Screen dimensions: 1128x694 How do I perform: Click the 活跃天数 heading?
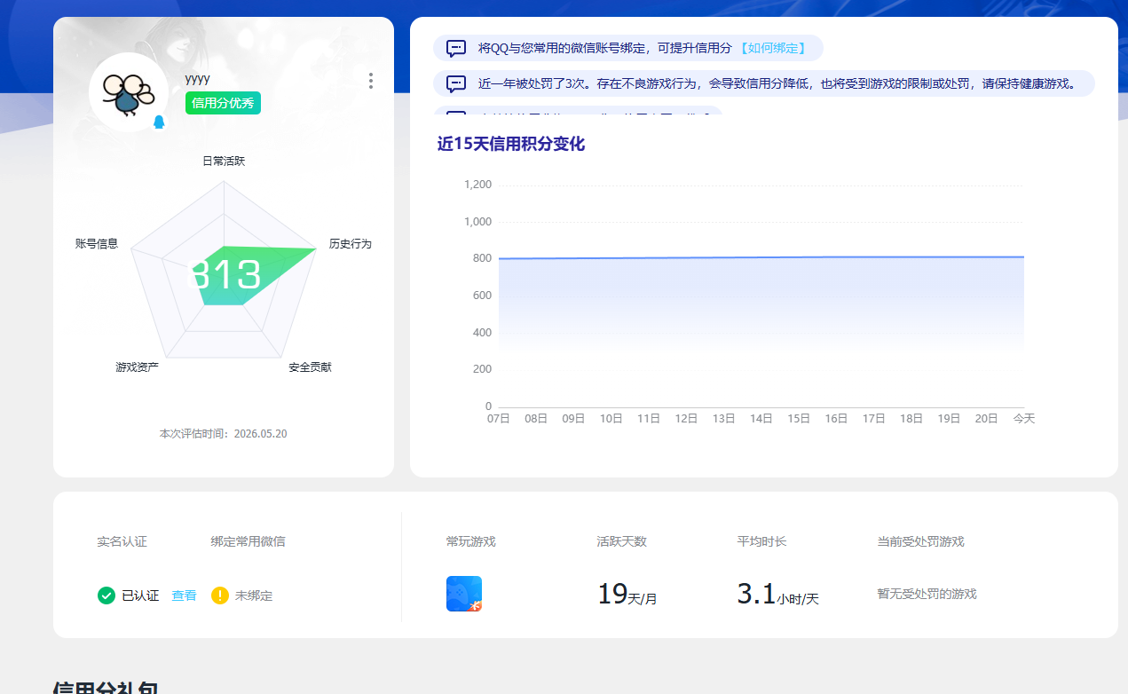(622, 541)
